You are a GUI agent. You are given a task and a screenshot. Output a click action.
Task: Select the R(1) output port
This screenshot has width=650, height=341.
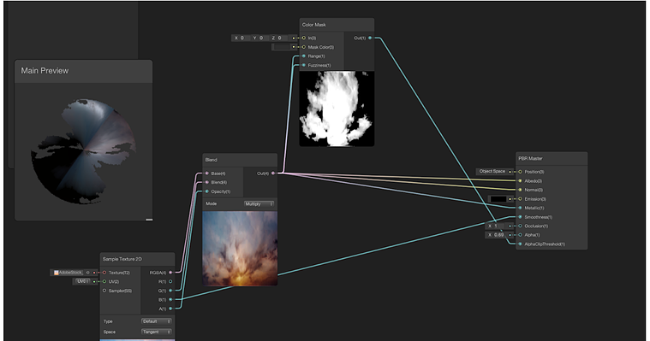click(170, 282)
